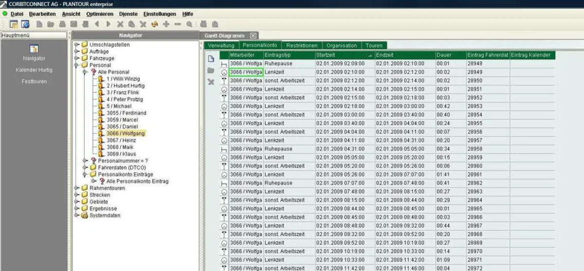
Task: Click the calendar table icon in main toolbar
Action: click(14, 24)
